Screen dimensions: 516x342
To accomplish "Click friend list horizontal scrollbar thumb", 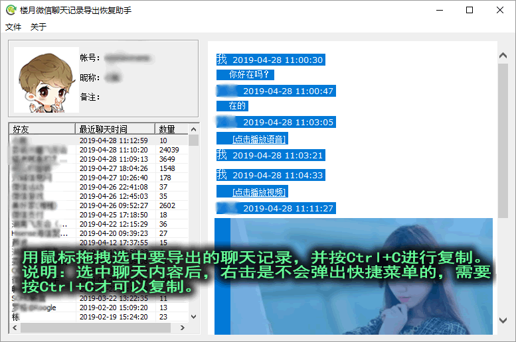I will [96, 327].
